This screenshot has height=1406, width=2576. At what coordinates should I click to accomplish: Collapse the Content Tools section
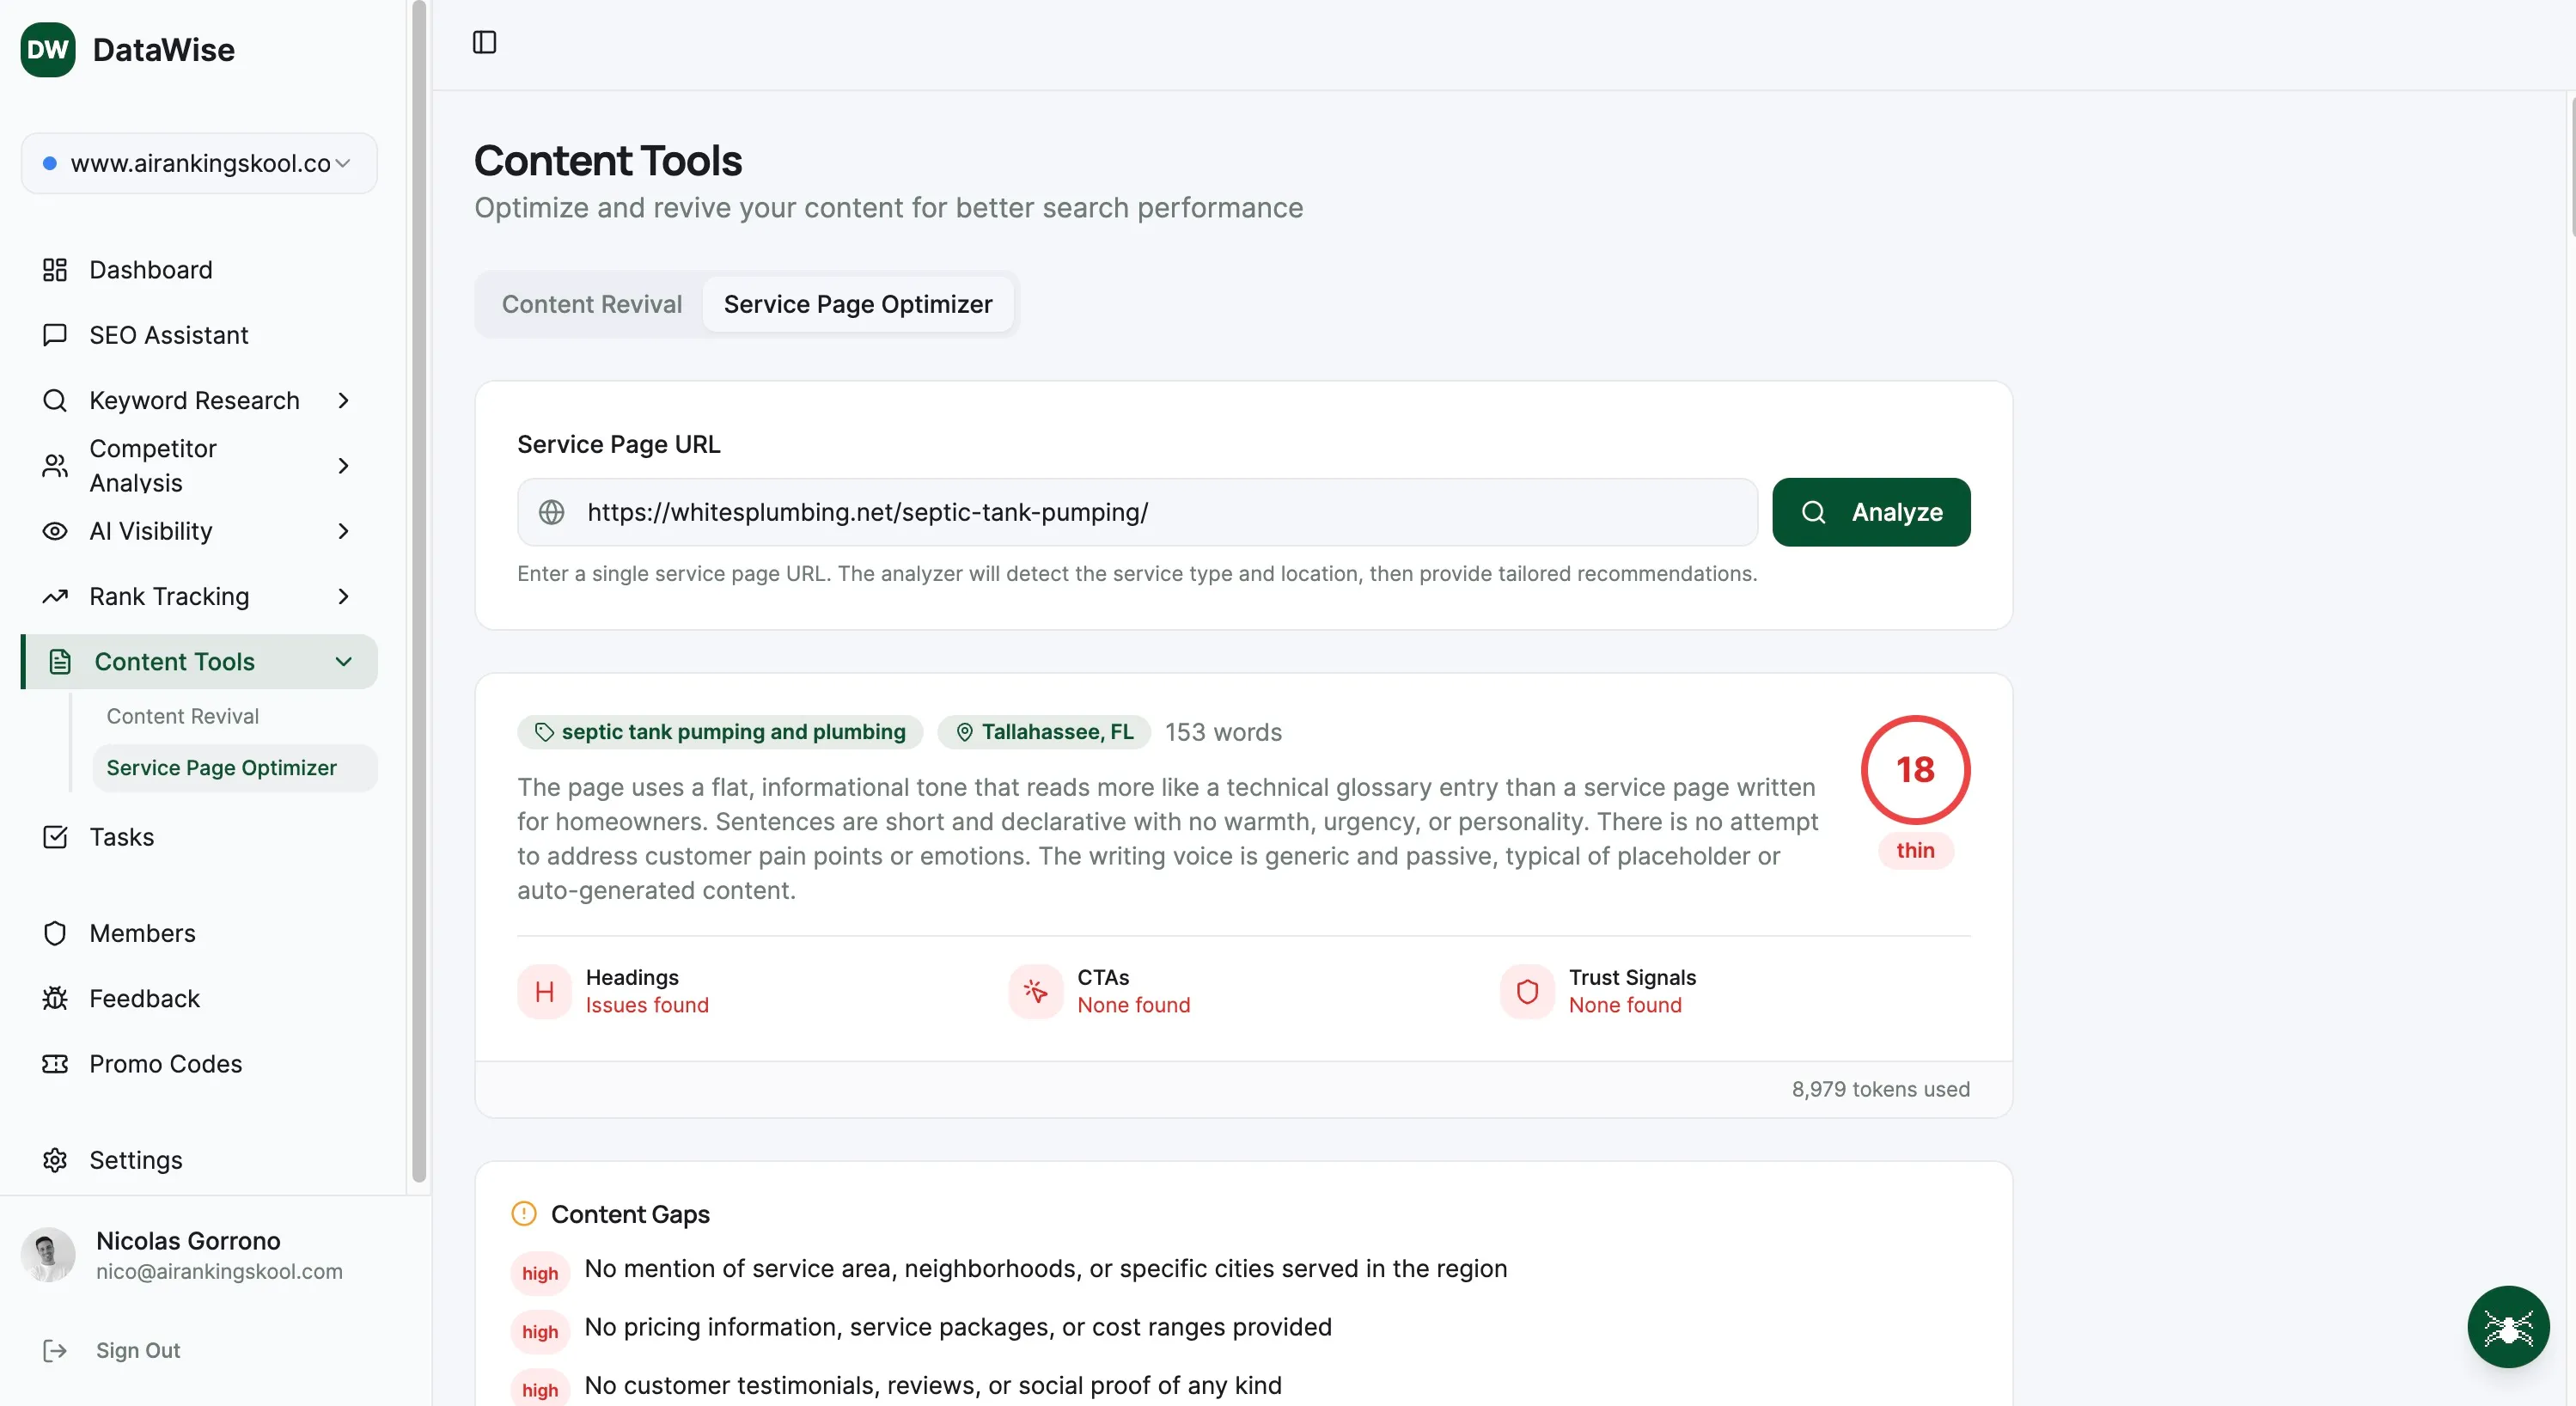click(344, 661)
